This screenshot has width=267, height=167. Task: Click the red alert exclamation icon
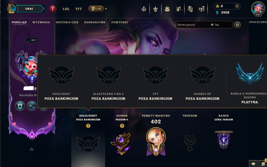(53, 9)
